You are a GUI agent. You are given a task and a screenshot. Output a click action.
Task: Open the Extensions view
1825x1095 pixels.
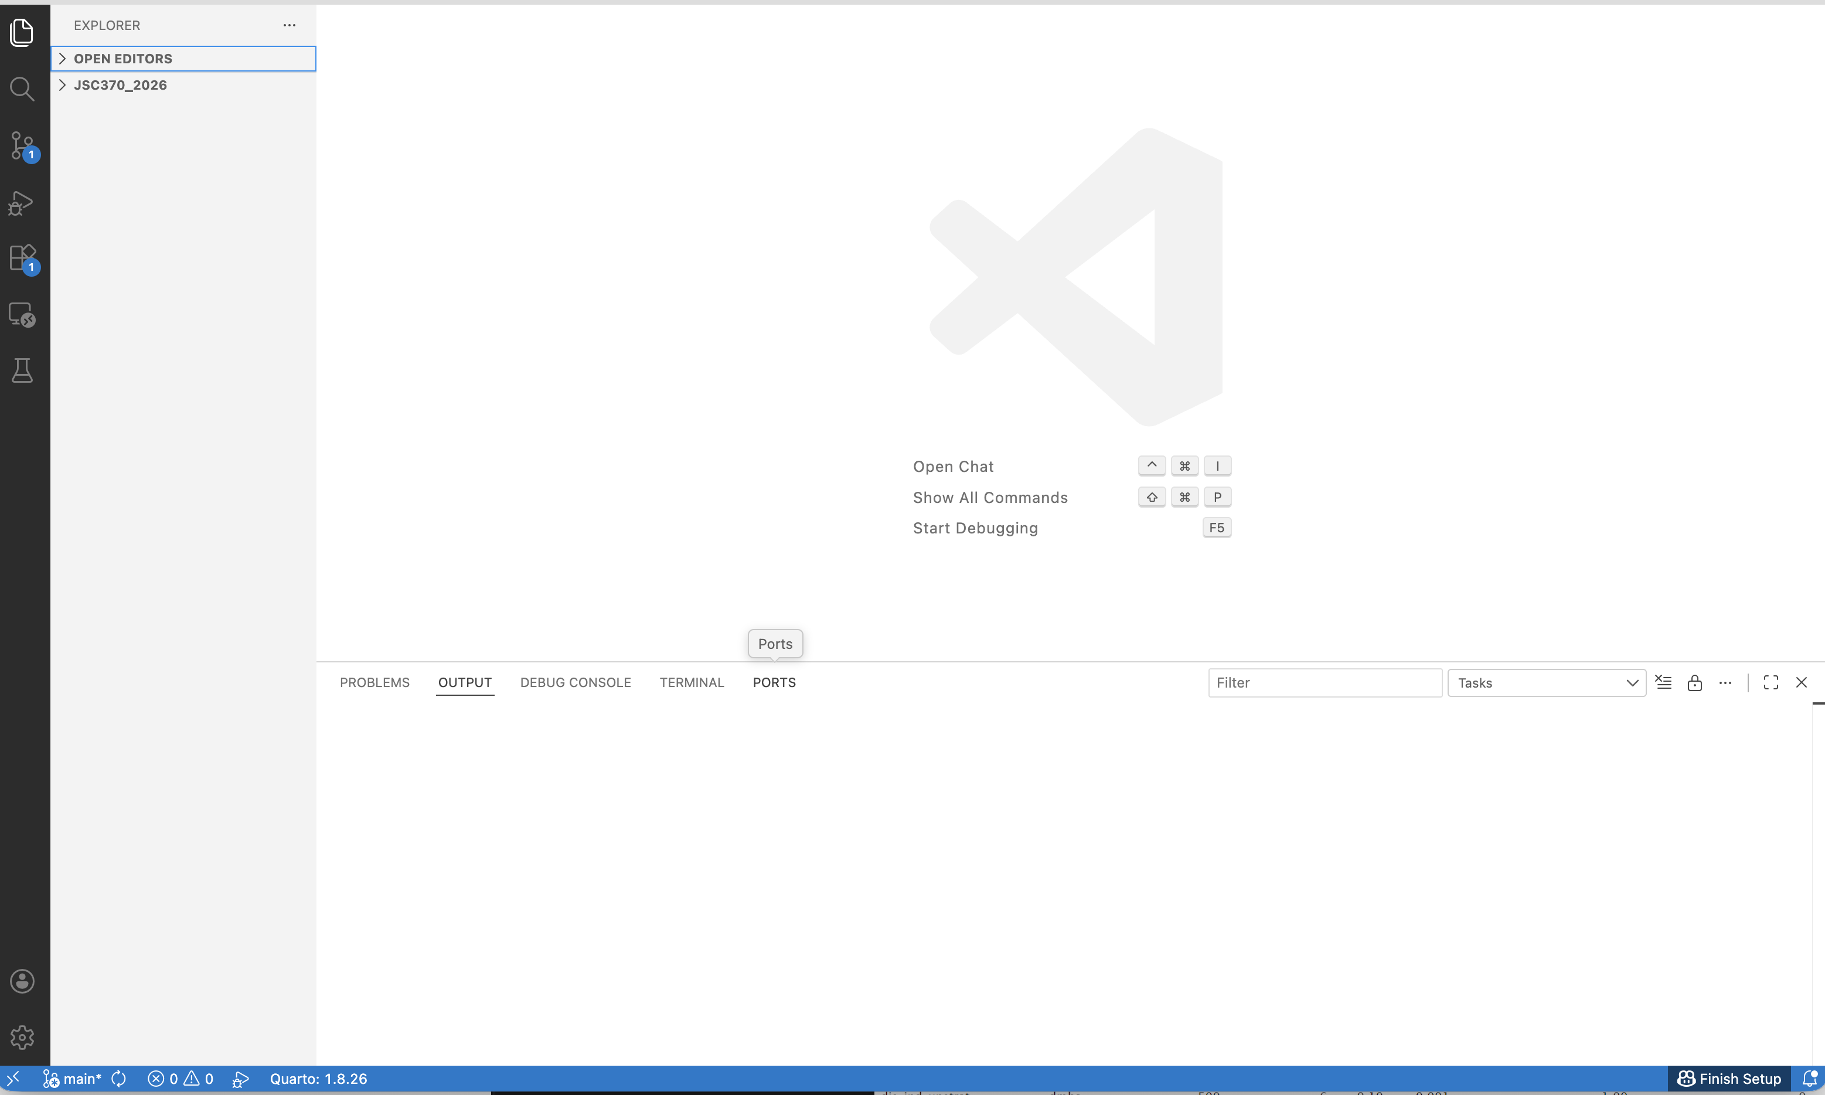tap(22, 259)
